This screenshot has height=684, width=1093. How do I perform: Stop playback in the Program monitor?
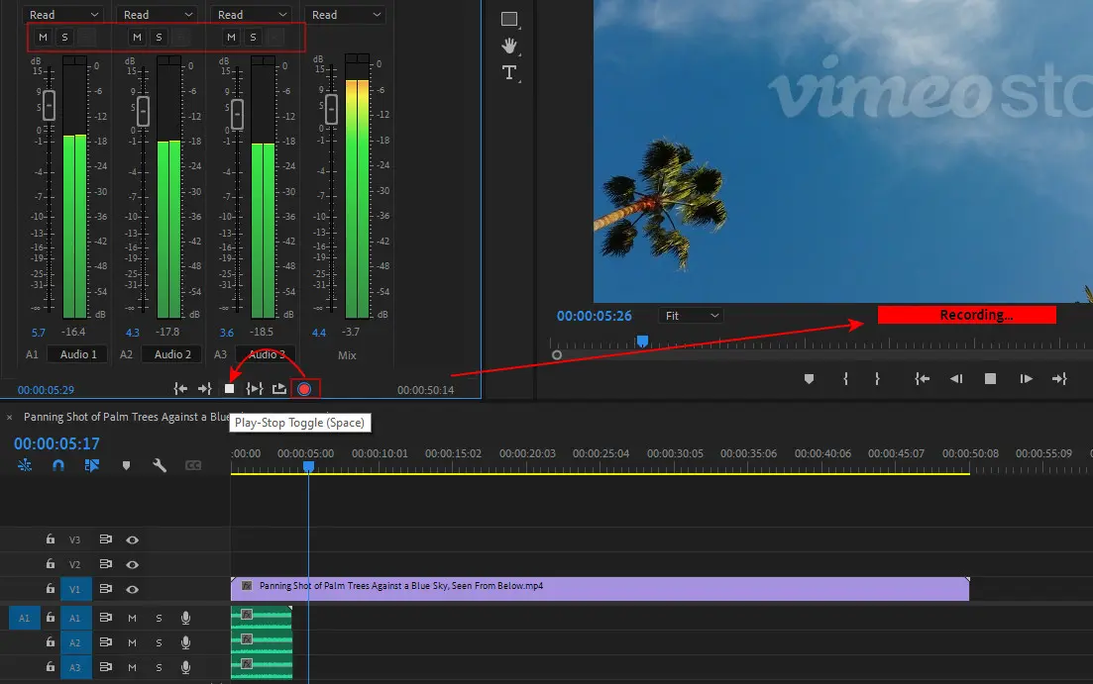point(990,379)
